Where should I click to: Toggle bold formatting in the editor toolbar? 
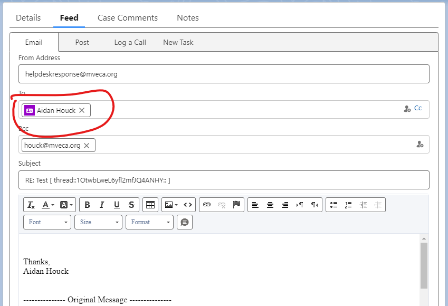[x=88, y=205]
